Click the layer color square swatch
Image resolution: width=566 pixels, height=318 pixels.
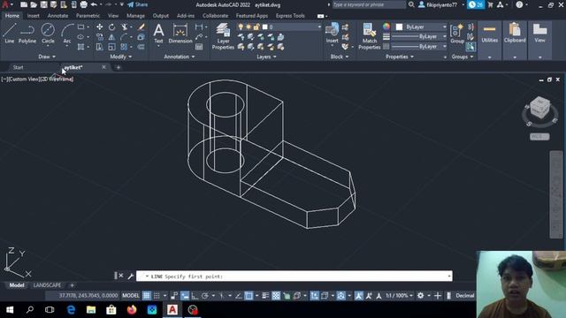265,27
